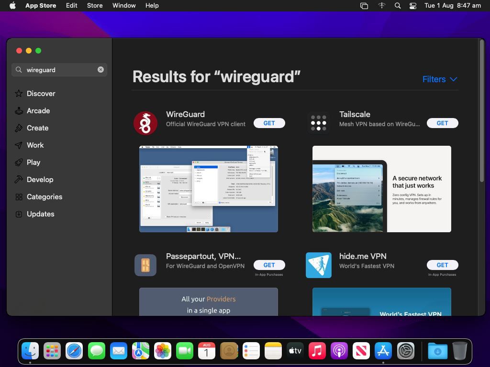The image size is (490, 367).
Task: Select the Work section
Action: pyautogui.click(x=35, y=145)
